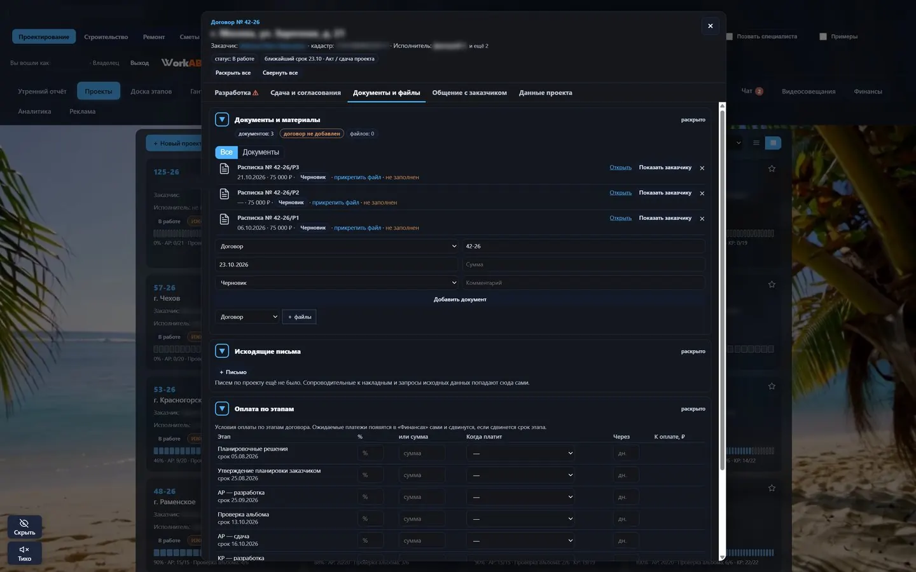Collapse the Исходящие письма section

222,351
